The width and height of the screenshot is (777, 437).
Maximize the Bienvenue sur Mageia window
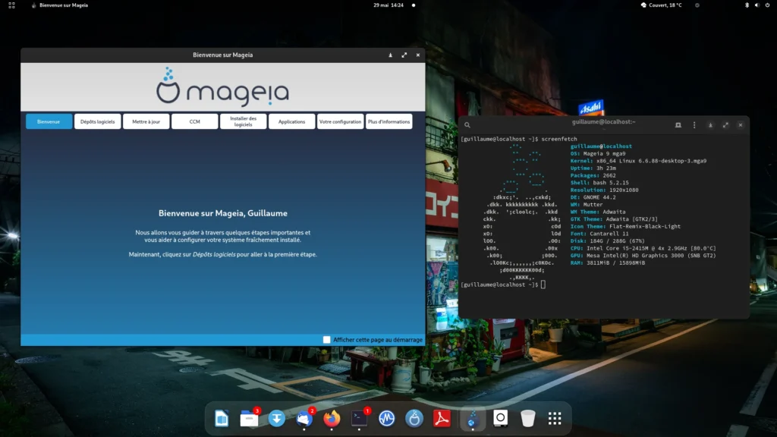click(x=404, y=55)
